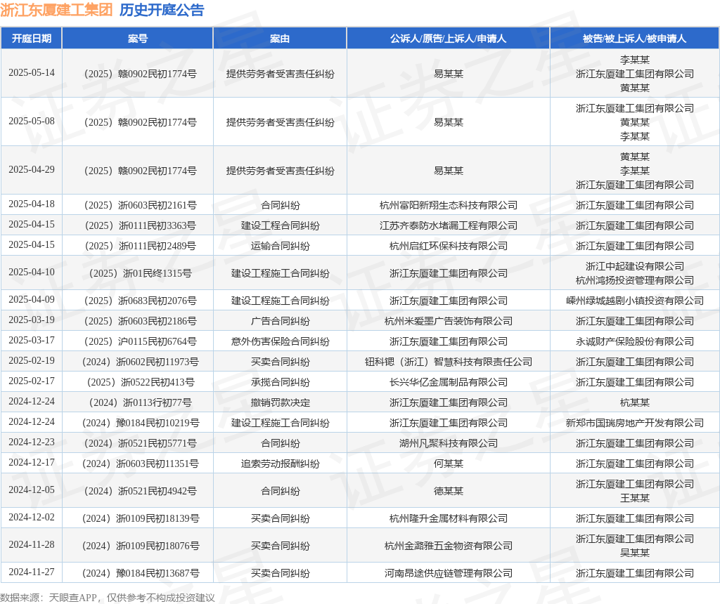Click plaintiff 江苏齐泰防水堵漏工程有限公司
The image size is (720, 604).
pos(448,225)
